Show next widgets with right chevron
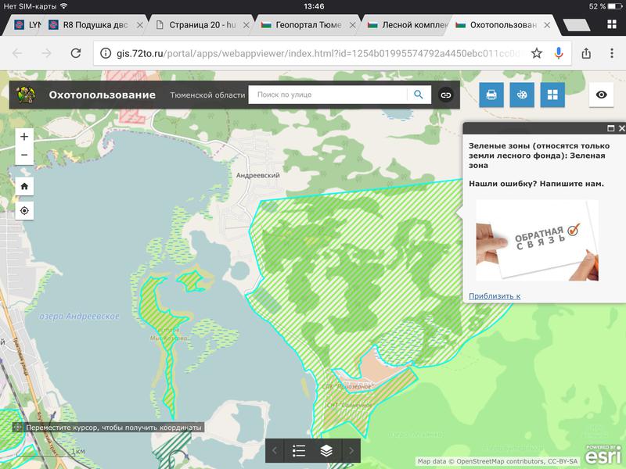This screenshot has height=469, width=626. pyautogui.click(x=351, y=450)
